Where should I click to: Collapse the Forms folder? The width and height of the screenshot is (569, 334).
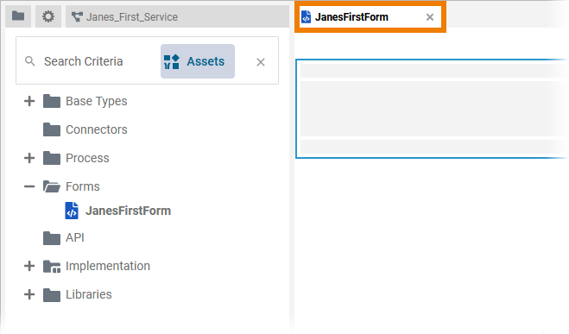pos(29,186)
